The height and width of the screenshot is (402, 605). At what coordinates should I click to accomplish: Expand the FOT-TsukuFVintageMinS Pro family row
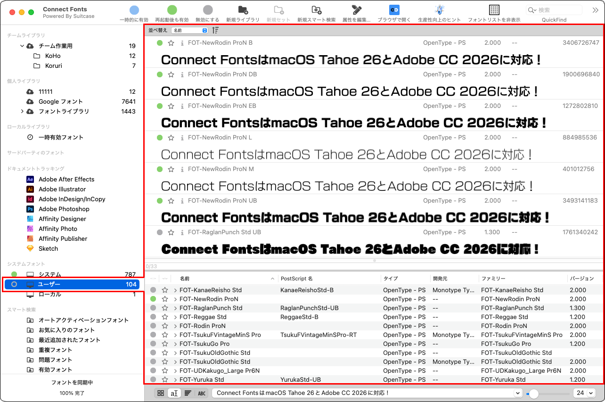176,335
